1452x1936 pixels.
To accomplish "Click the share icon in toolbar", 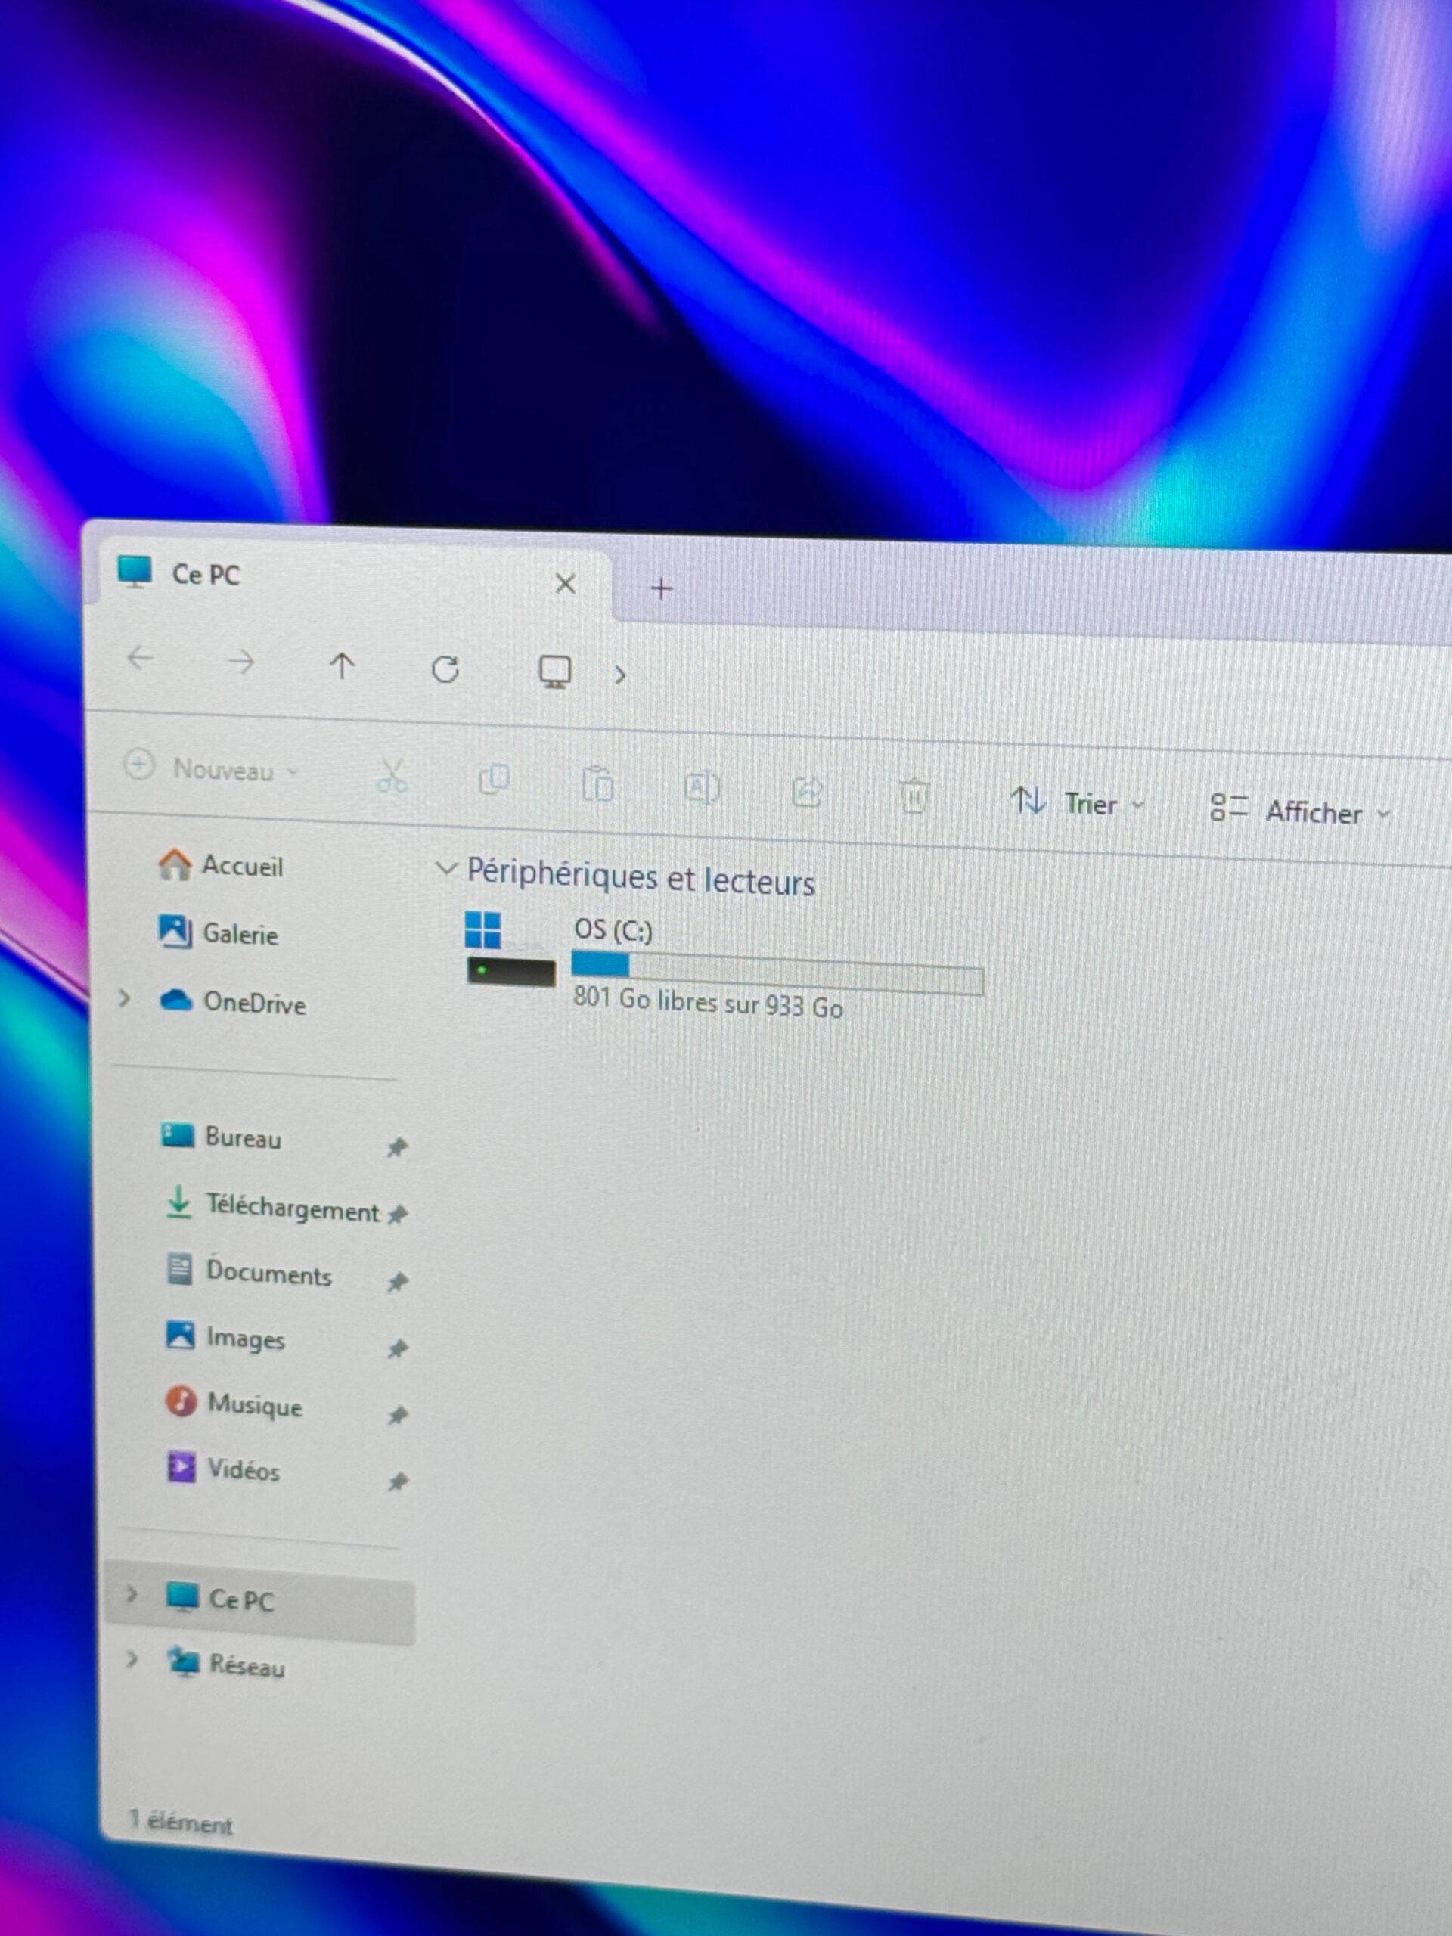I will point(806,792).
